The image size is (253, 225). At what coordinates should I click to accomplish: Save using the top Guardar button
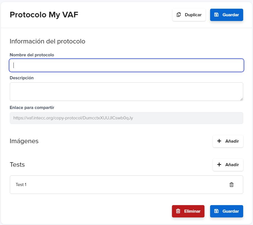pos(227,15)
